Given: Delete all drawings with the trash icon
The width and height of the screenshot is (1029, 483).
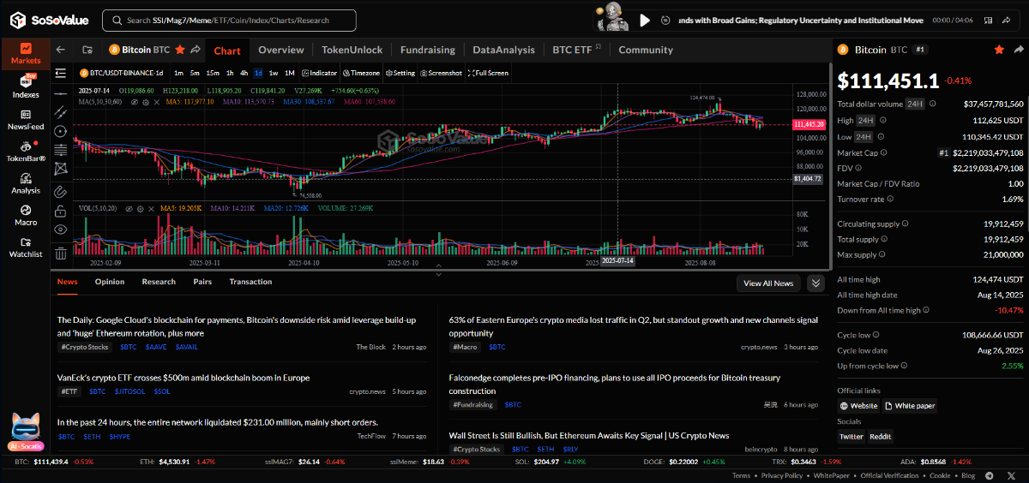Looking at the screenshot, I should tap(60, 253).
